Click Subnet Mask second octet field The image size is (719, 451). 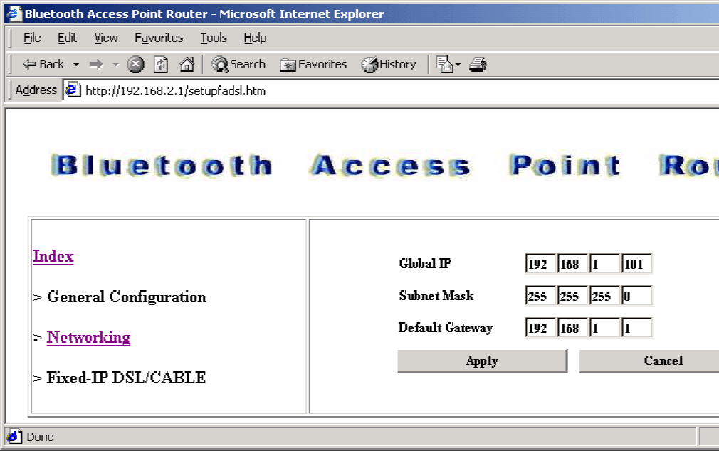(x=572, y=296)
